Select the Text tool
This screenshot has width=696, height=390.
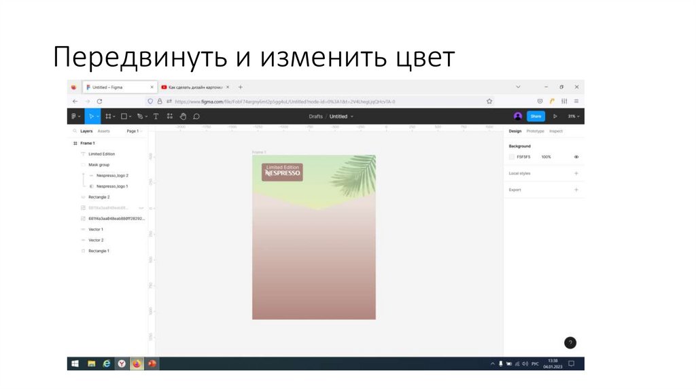(x=156, y=116)
